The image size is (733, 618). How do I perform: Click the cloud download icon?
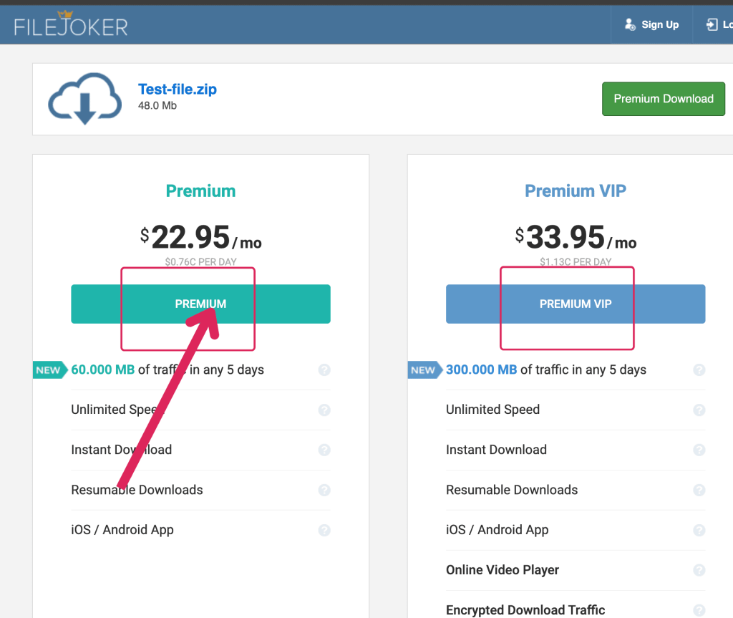pyautogui.click(x=85, y=98)
